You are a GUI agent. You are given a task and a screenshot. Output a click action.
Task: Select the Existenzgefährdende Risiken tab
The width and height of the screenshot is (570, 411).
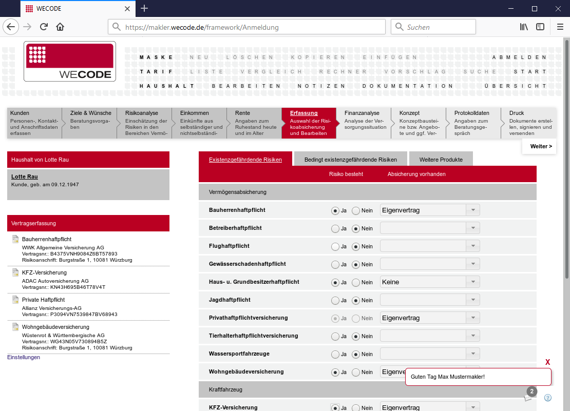[x=245, y=160]
